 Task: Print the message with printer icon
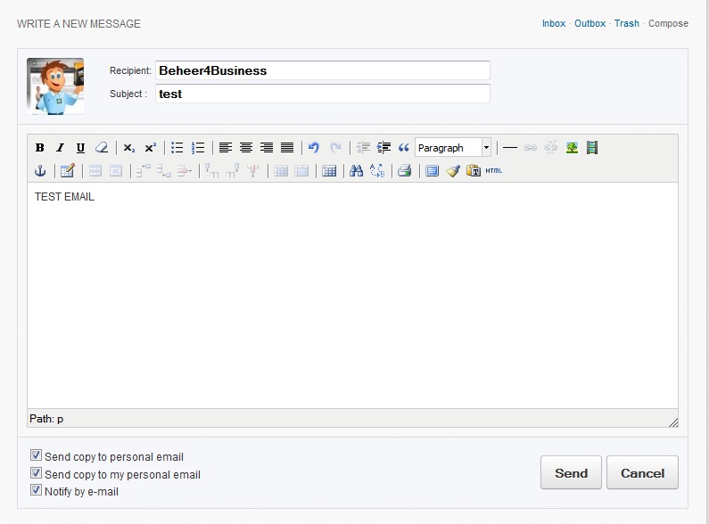click(x=404, y=171)
